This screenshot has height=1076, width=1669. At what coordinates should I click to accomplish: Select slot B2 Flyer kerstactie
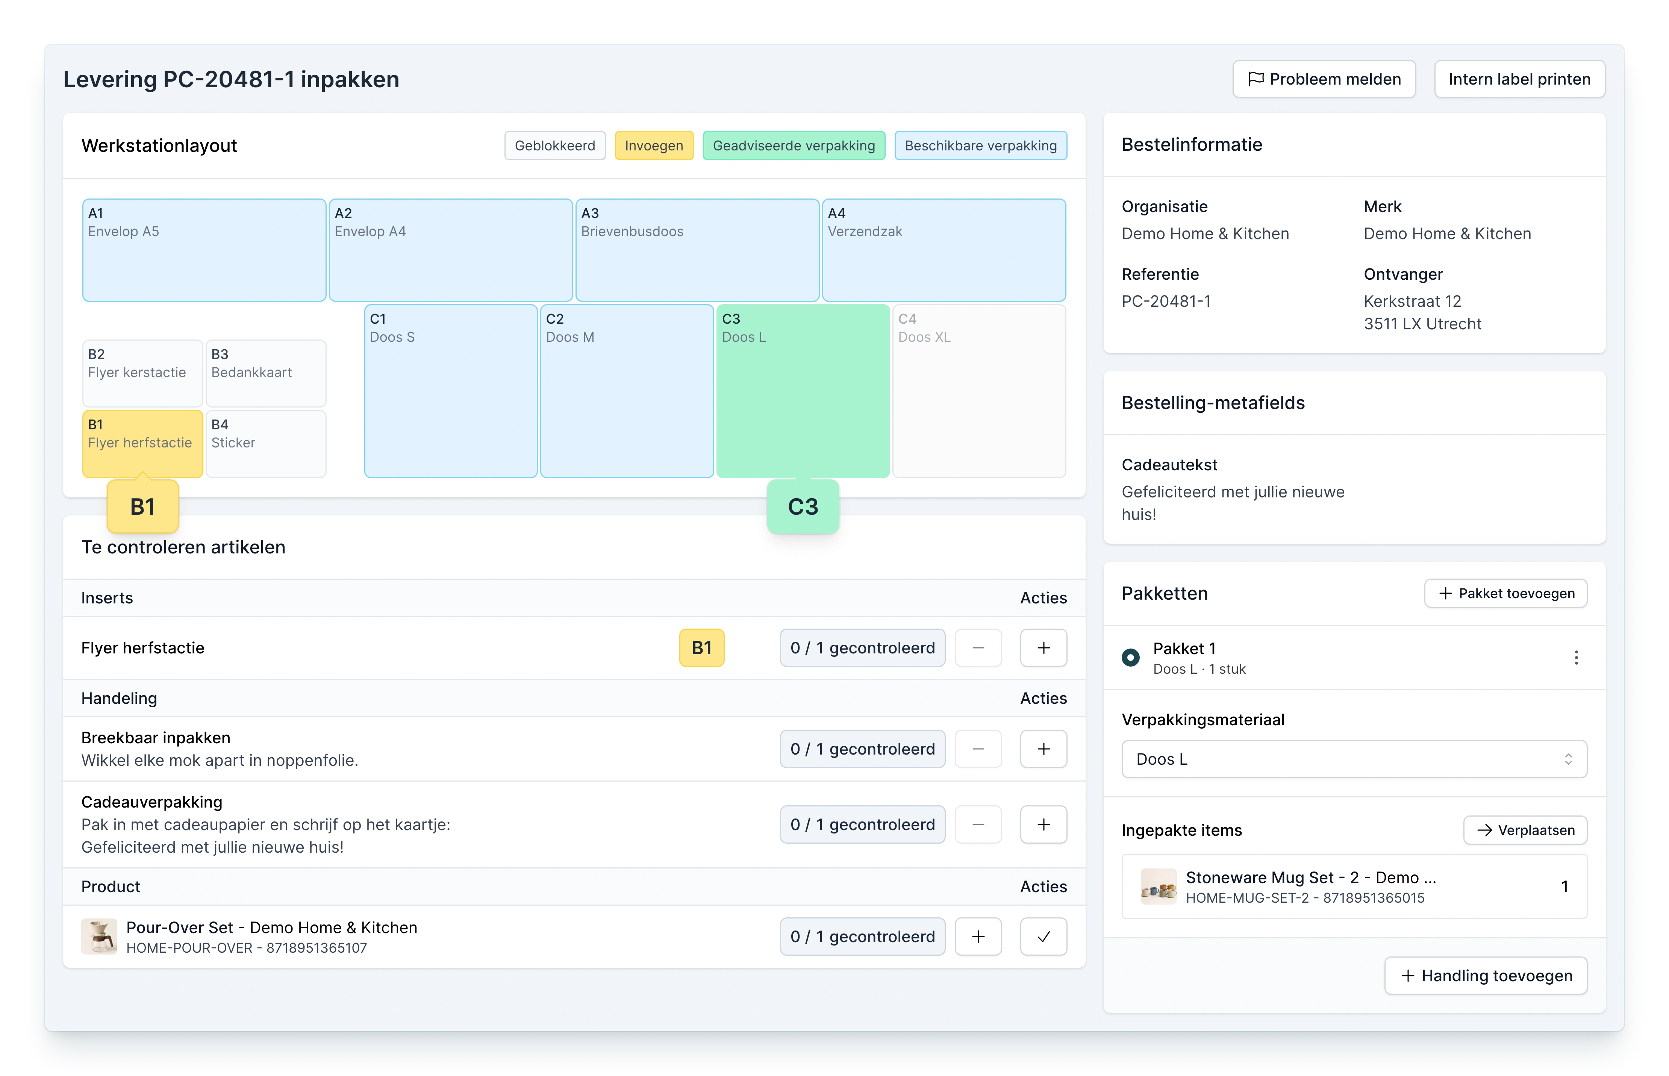(142, 373)
